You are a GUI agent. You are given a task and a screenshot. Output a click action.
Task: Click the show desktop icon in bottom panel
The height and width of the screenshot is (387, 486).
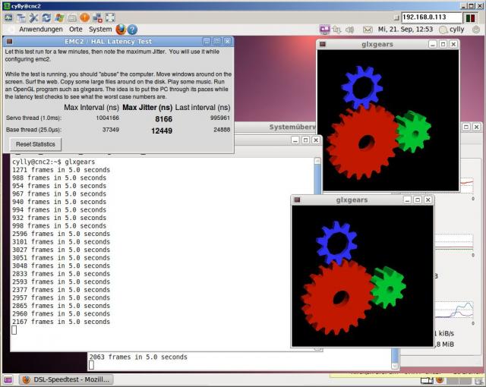point(8,379)
